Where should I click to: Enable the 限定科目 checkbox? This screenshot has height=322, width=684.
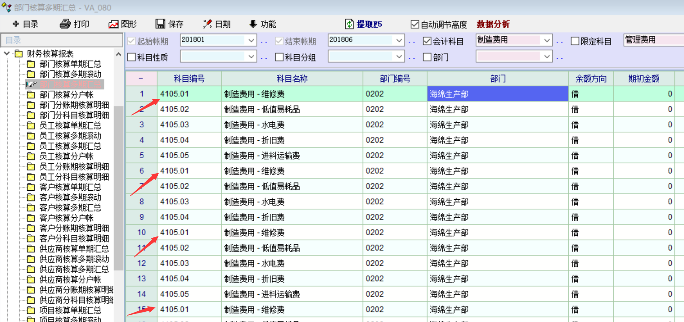[x=575, y=41]
